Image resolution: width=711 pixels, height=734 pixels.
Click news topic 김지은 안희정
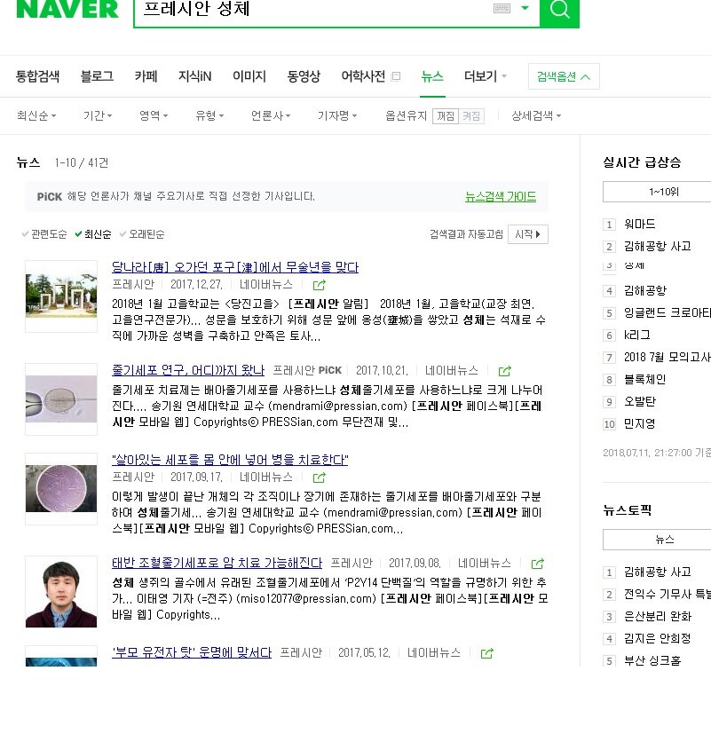(657, 638)
